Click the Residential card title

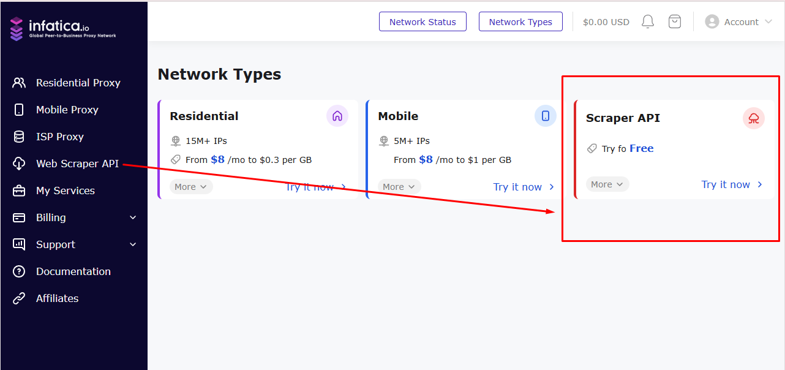click(x=204, y=116)
